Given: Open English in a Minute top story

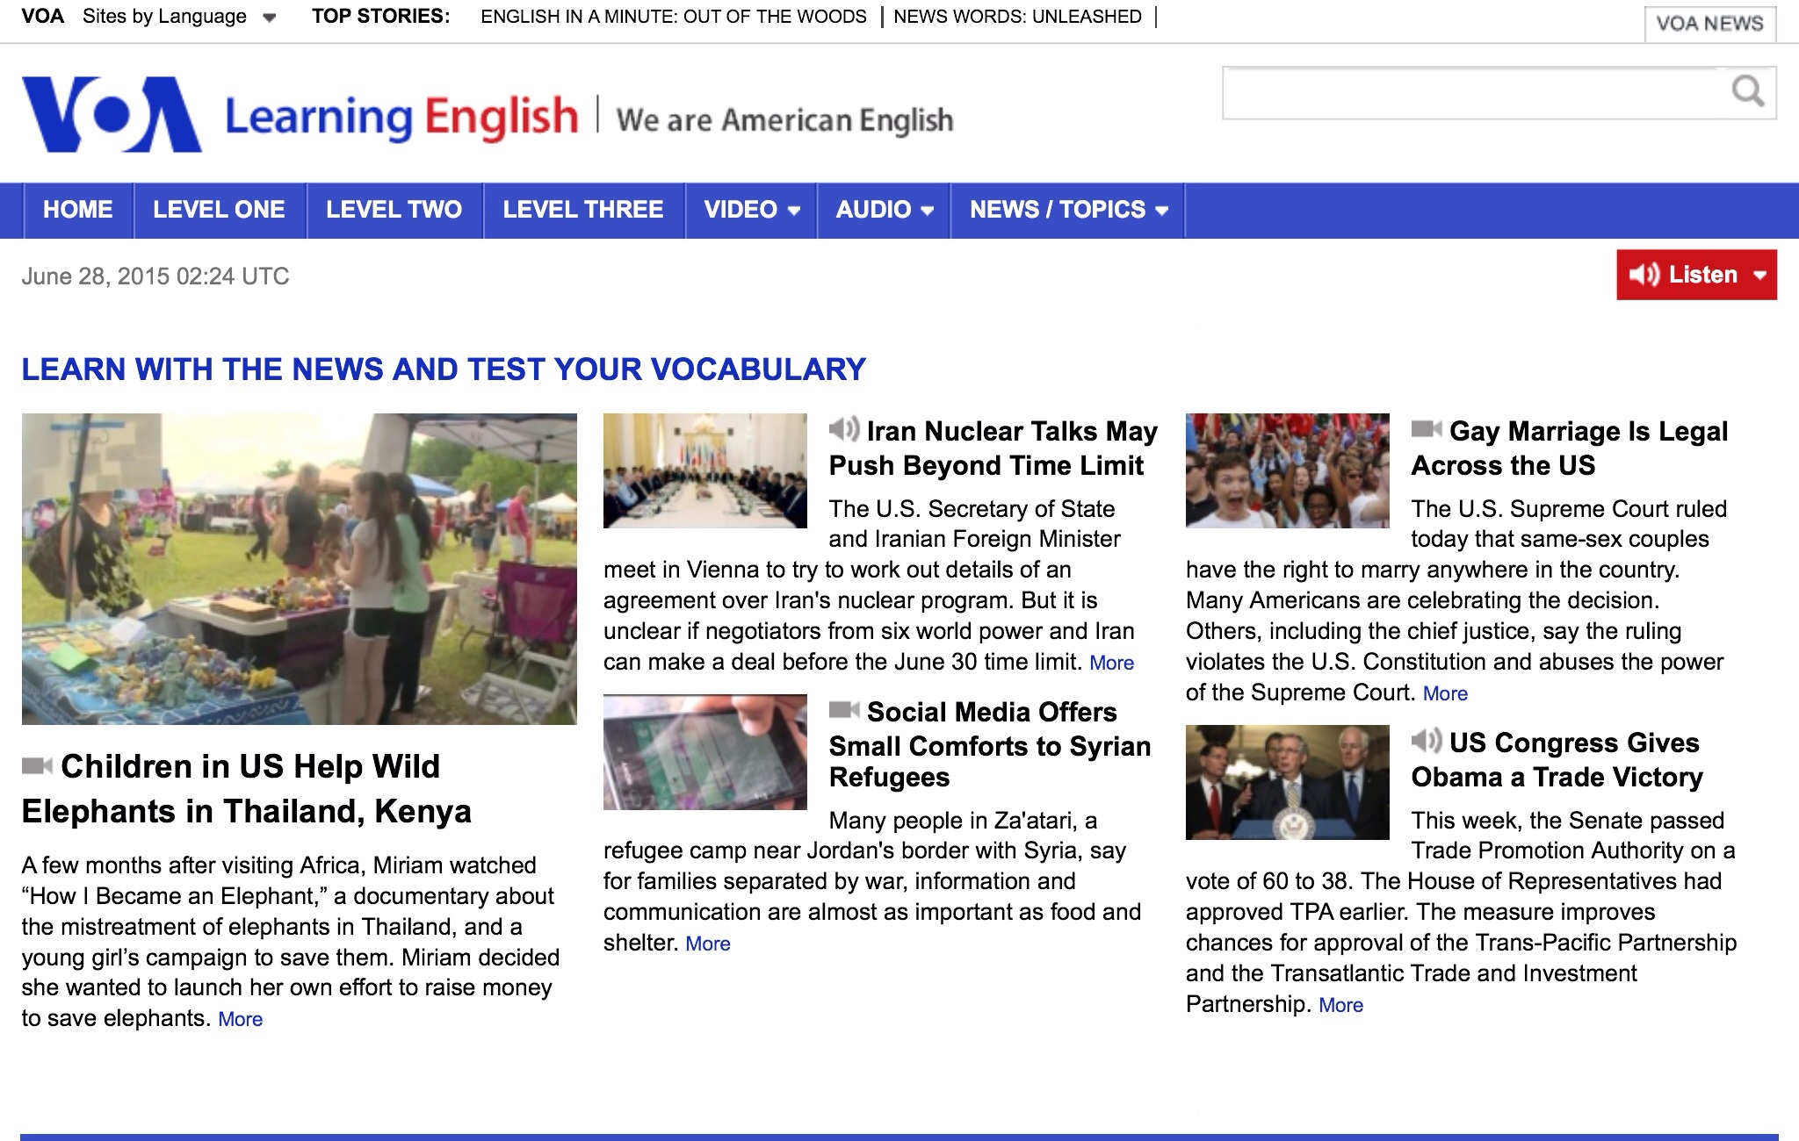Looking at the screenshot, I should 673,17.
